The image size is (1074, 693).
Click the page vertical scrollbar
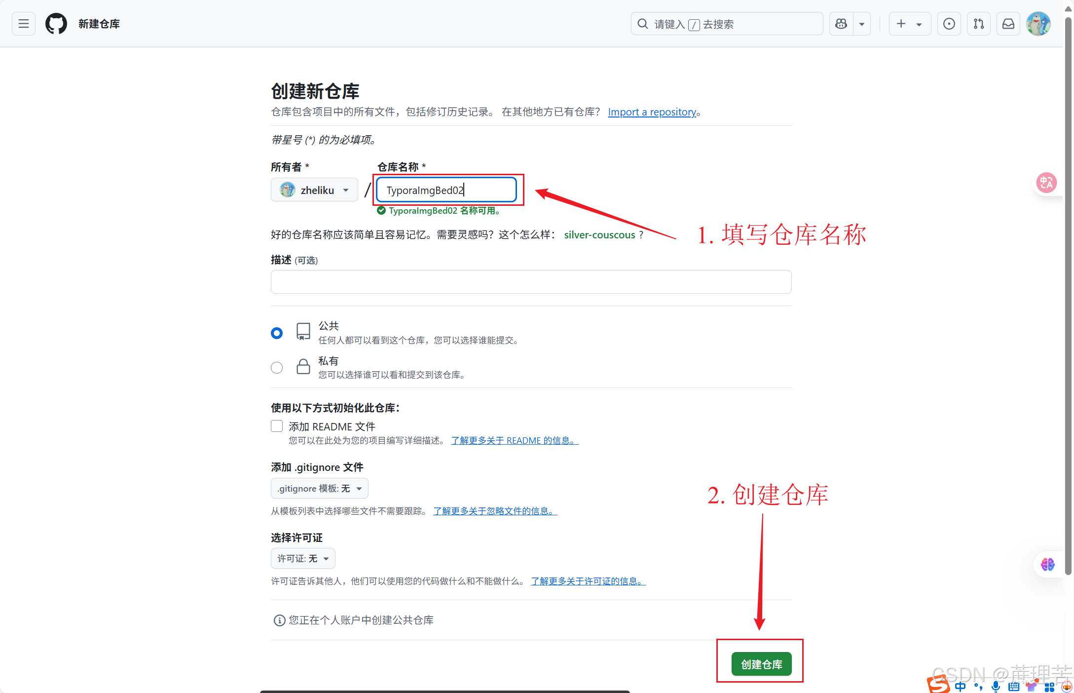tap(1068, 296)
